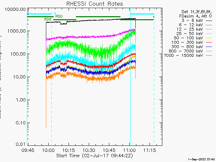Click the '3 - 6 keV' legend label
This screenshot has height=162, width=216.
[x=192, y=21]
